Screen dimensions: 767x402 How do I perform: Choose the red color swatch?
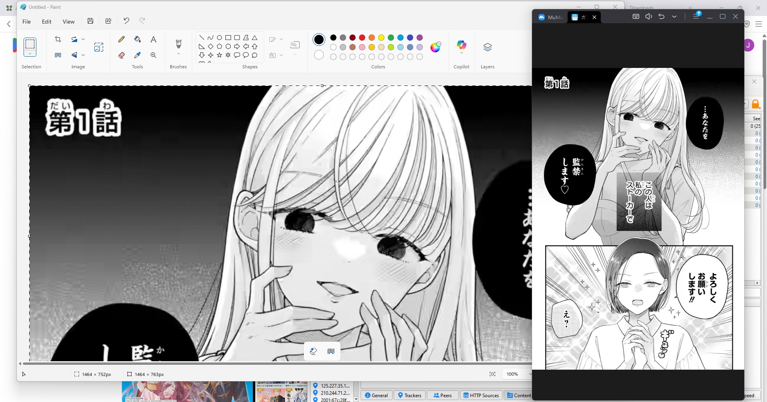point(362,38)
